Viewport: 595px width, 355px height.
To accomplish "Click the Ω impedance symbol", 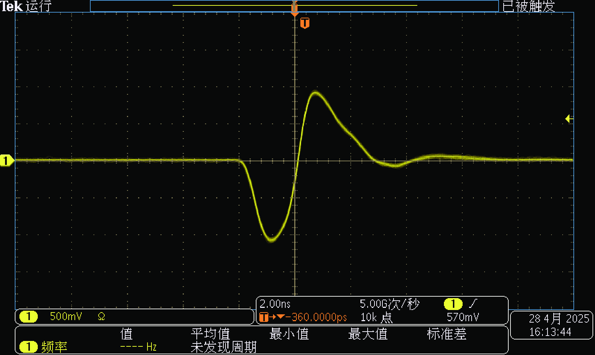I will [101, 316].
